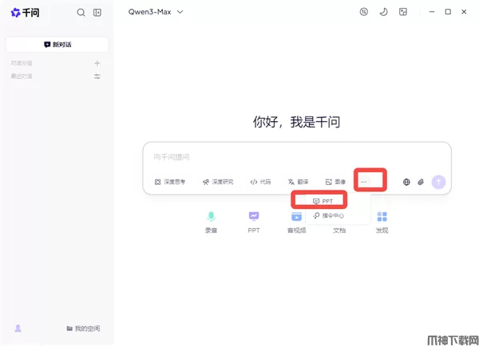Click the search icon in the sidebar
Image resolution: width=479 pixels, height=346 pixels.
81,13
